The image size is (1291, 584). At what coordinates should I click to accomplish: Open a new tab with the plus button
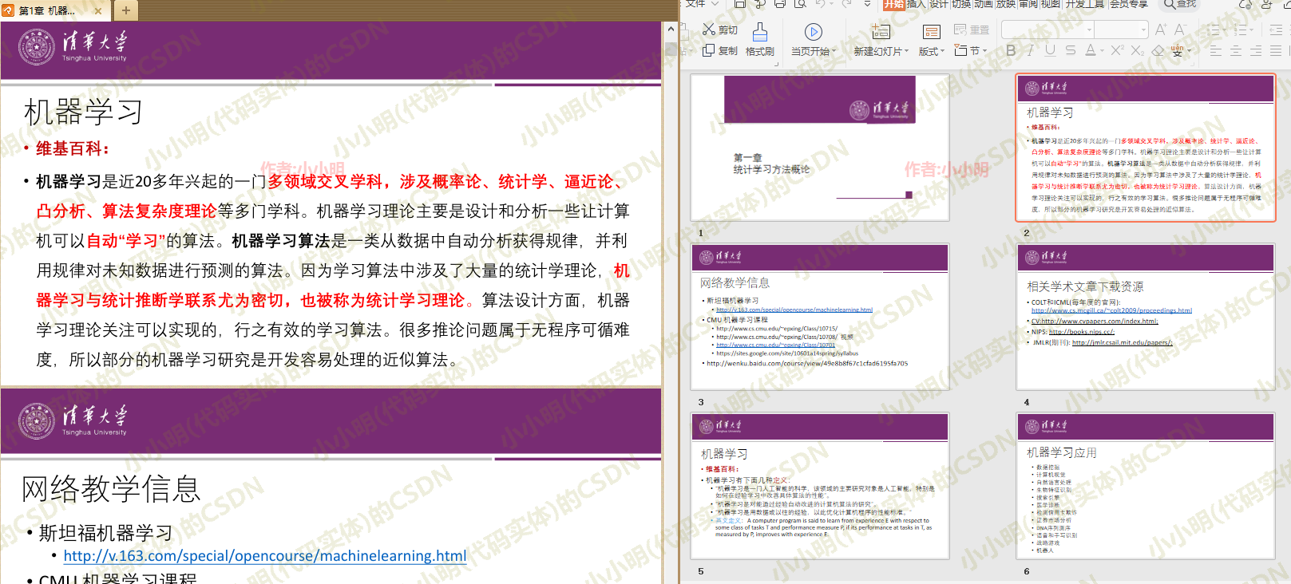tap(125, 10)
